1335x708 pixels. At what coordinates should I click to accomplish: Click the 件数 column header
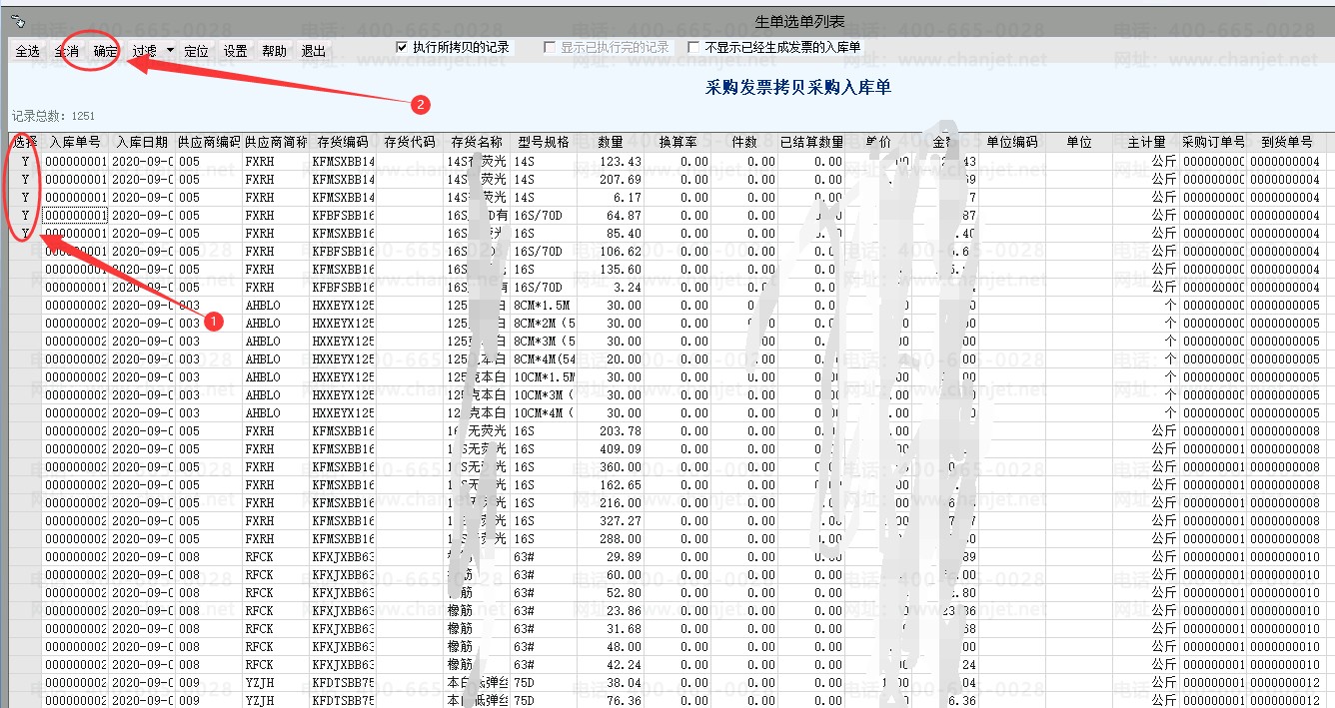(744, 143)
